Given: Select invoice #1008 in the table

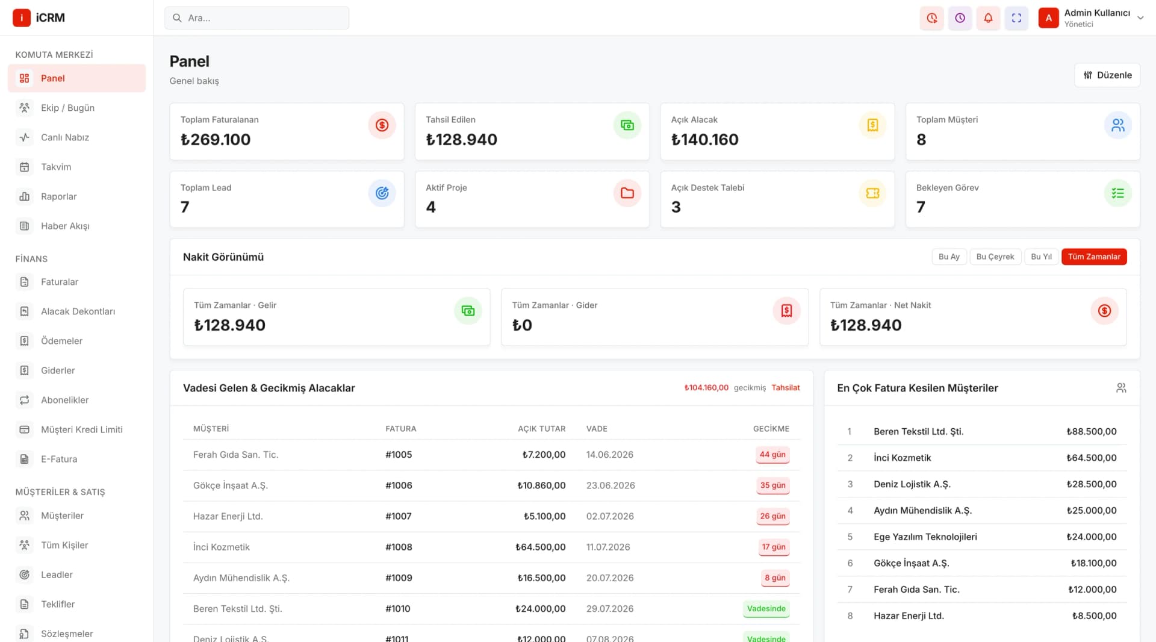Looking at the screenshot, I should pyautogui.click(x=399, y=547).
